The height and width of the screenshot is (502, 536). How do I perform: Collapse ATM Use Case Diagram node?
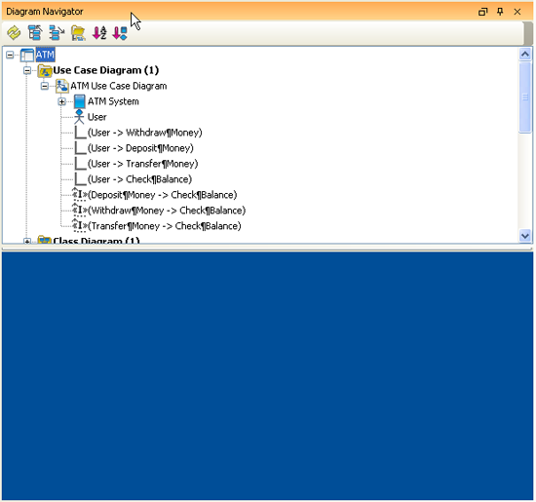click(x=45, y=86)
